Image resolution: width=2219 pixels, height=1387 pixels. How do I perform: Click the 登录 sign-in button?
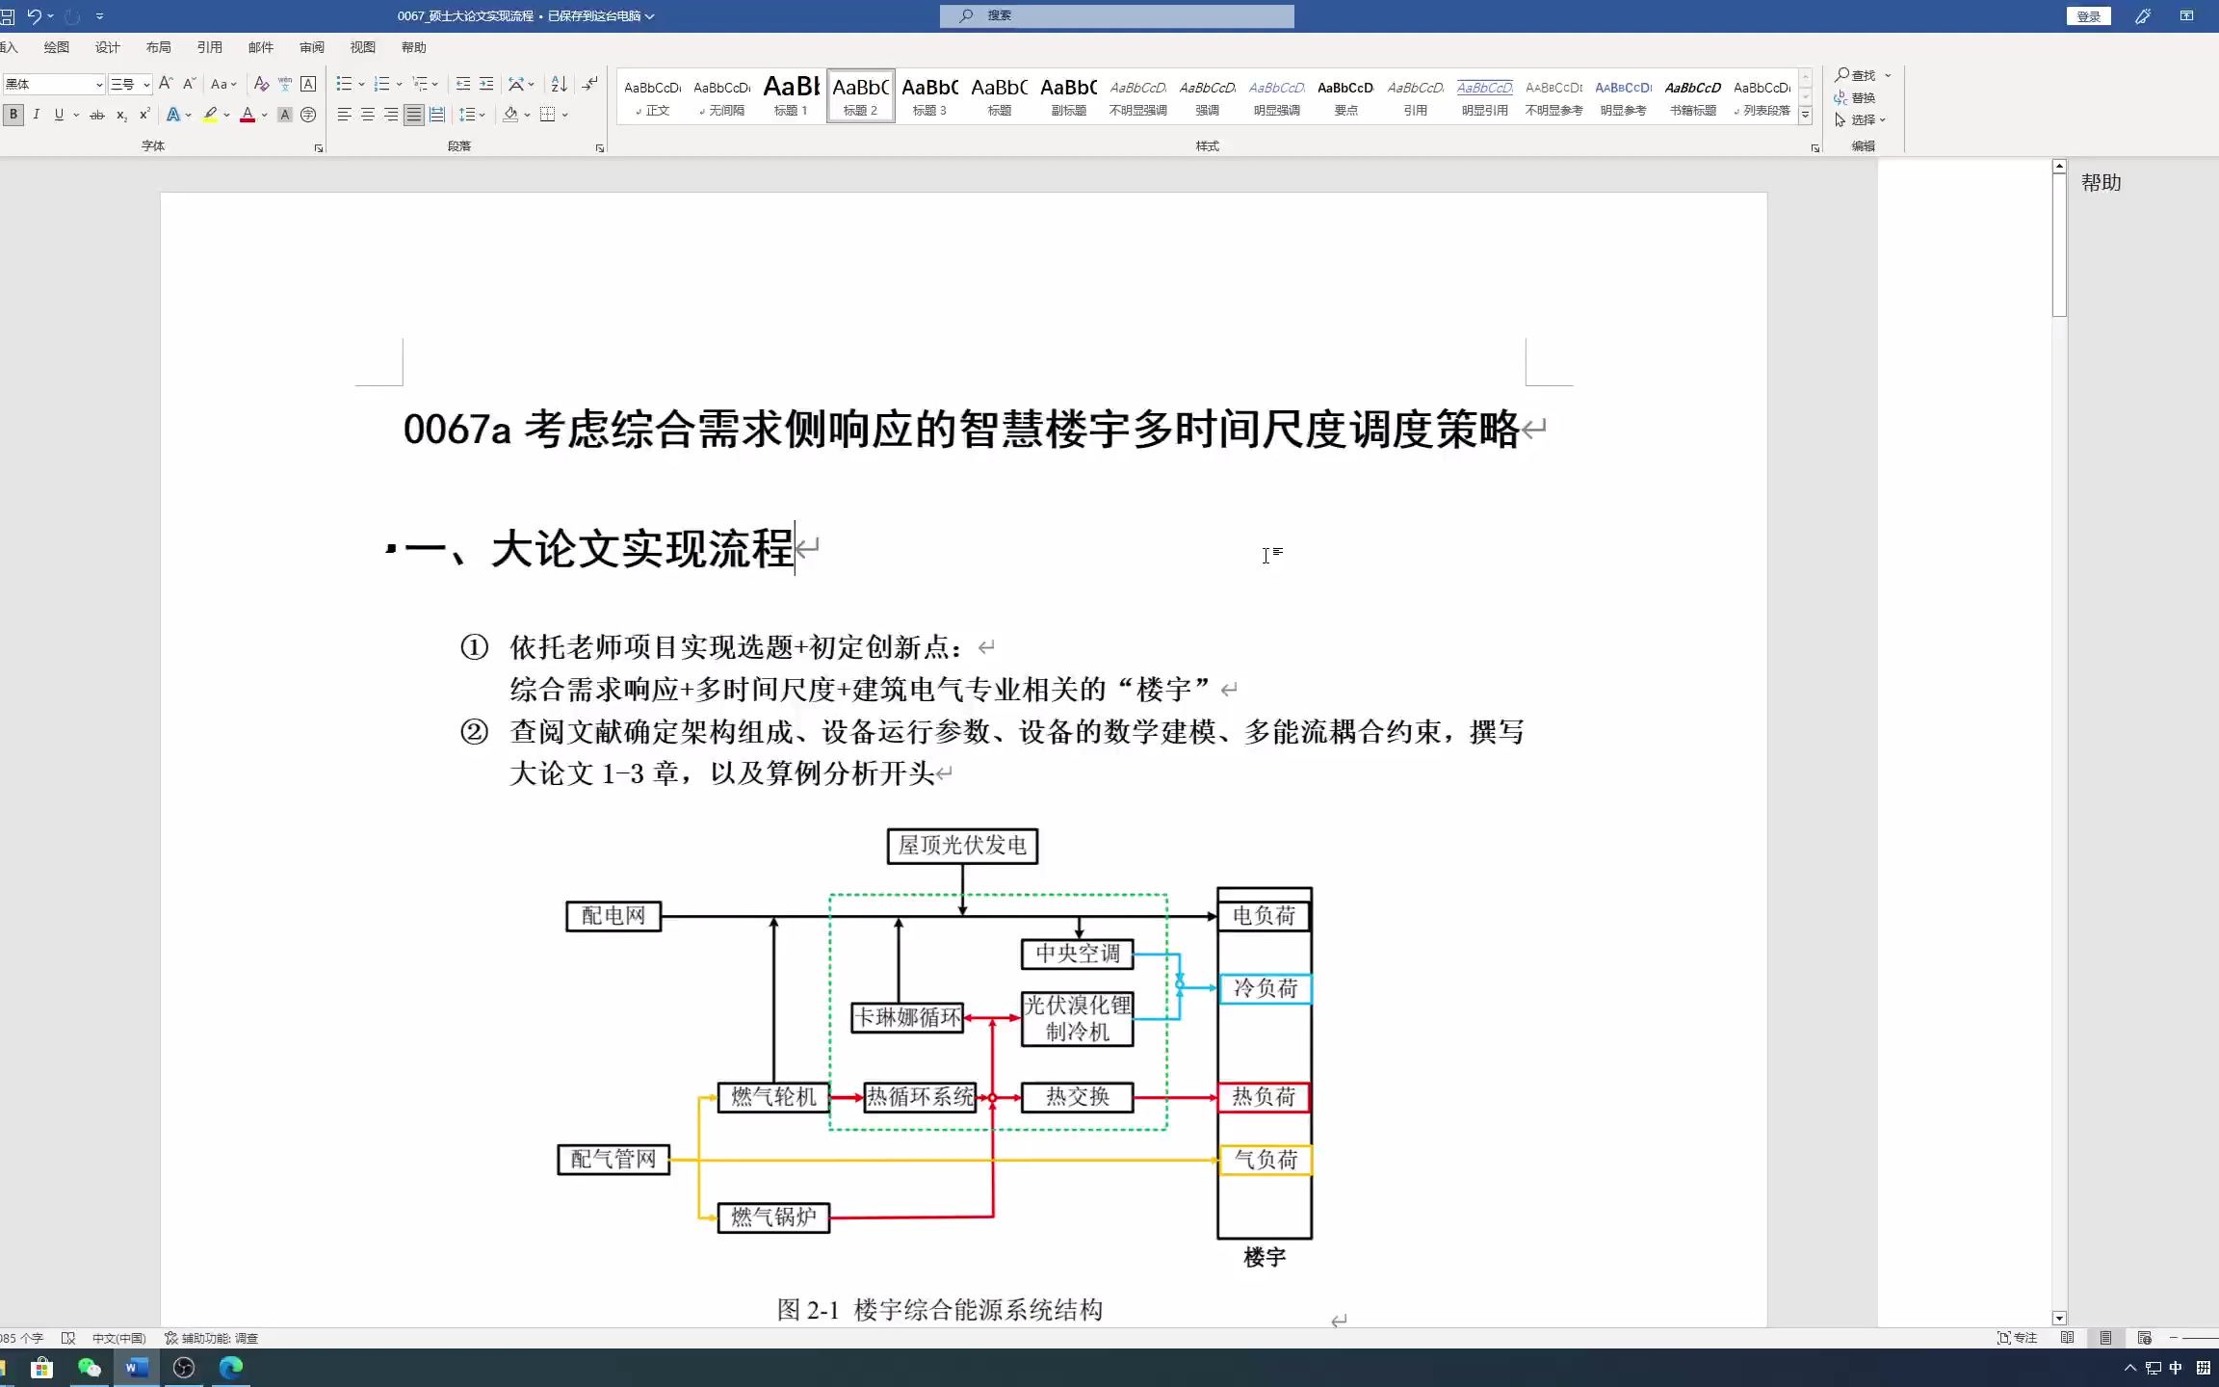(x=2088, y=16)
